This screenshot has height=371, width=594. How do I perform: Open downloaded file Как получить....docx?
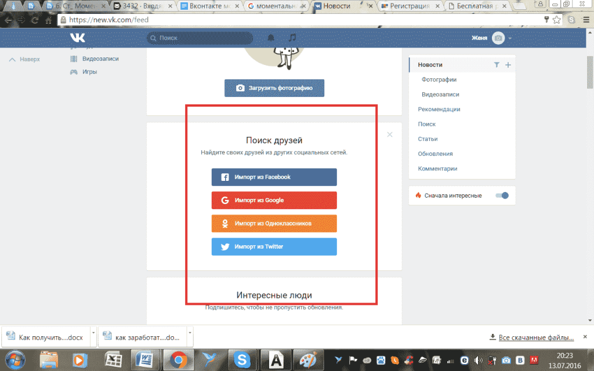tap(46, 337)
